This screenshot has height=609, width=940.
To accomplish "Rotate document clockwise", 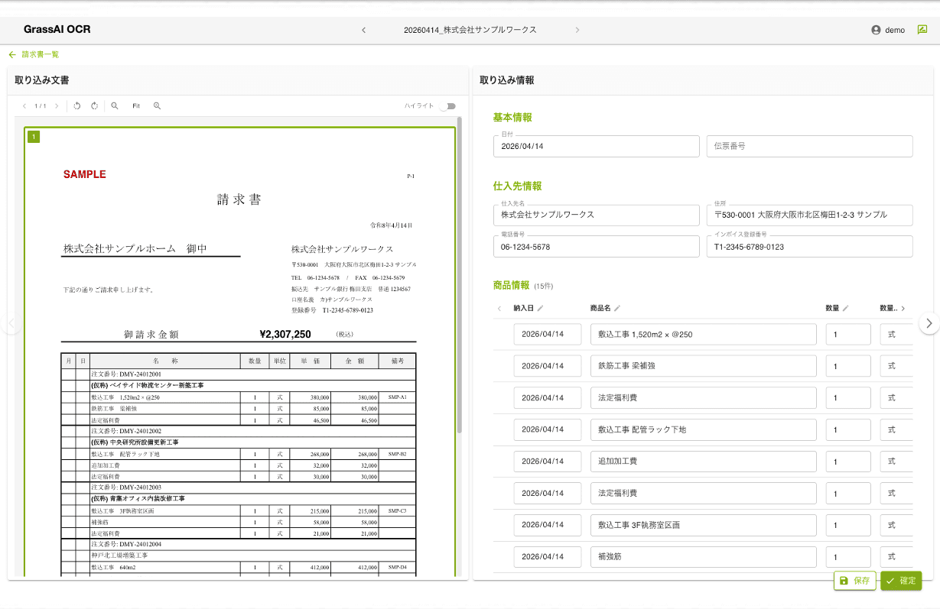I will (94, 106).
